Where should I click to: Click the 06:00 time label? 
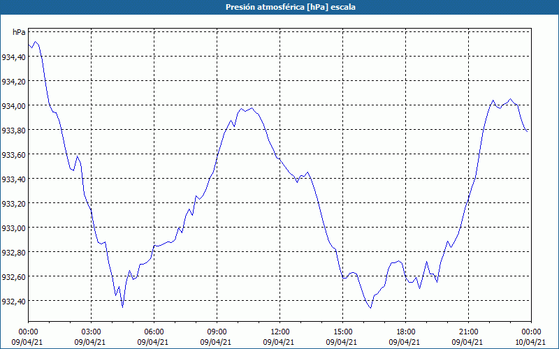[x=154, y=332]
